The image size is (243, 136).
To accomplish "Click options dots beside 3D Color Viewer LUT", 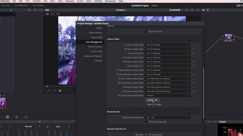I will click(193, 83).
